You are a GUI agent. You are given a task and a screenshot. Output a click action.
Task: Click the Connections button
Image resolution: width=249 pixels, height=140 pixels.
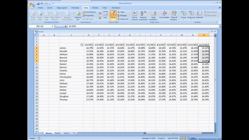[x=89, y=12]
